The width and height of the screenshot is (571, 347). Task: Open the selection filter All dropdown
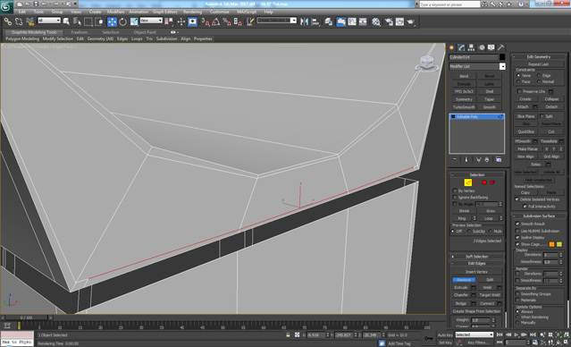click(x=49, y=21)
